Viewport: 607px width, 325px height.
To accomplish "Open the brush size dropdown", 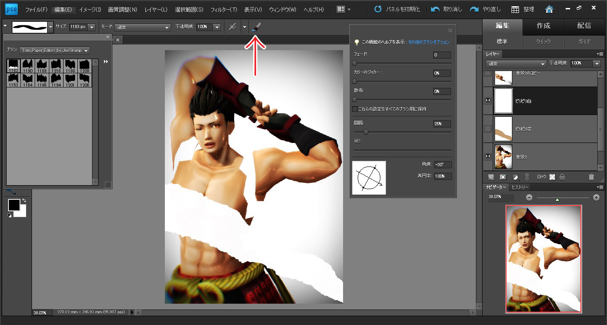I will click(92, 27).
